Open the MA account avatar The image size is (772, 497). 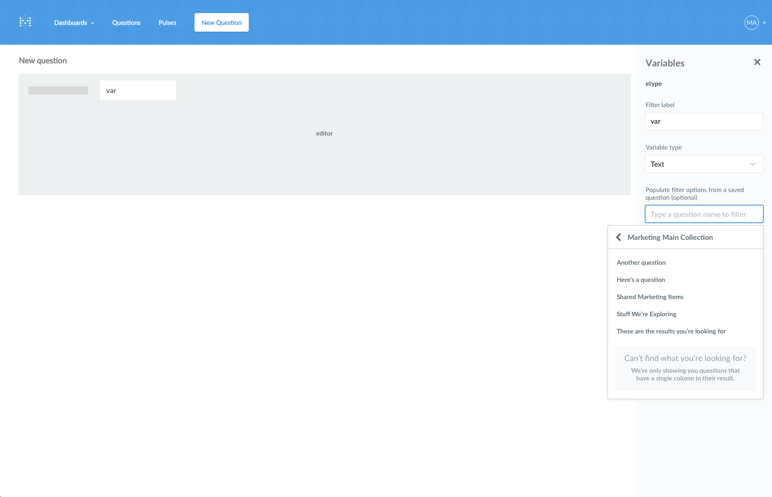(751, 22)
